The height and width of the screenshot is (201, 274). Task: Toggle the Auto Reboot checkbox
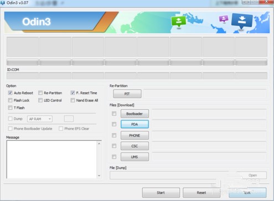point(10,93)
